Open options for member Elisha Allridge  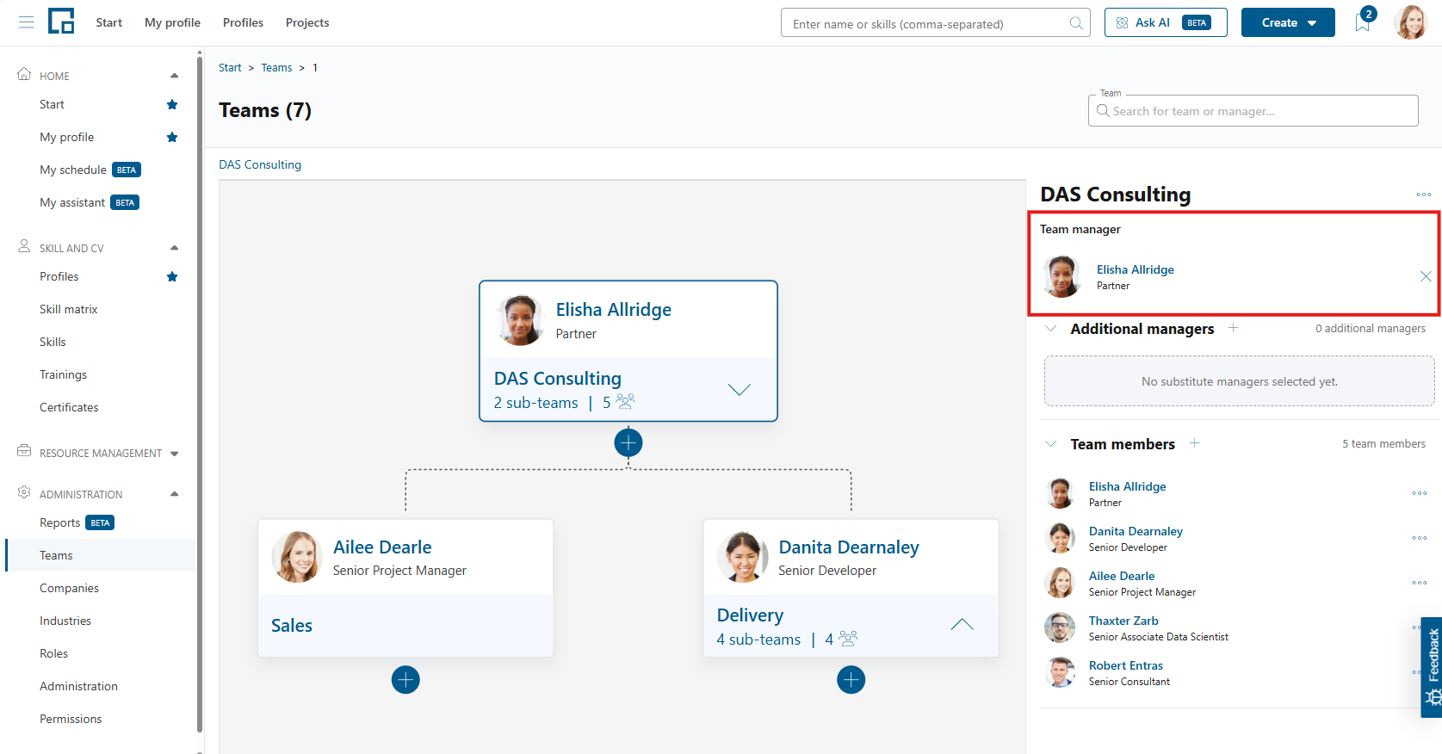click(x=1420, y=493)
